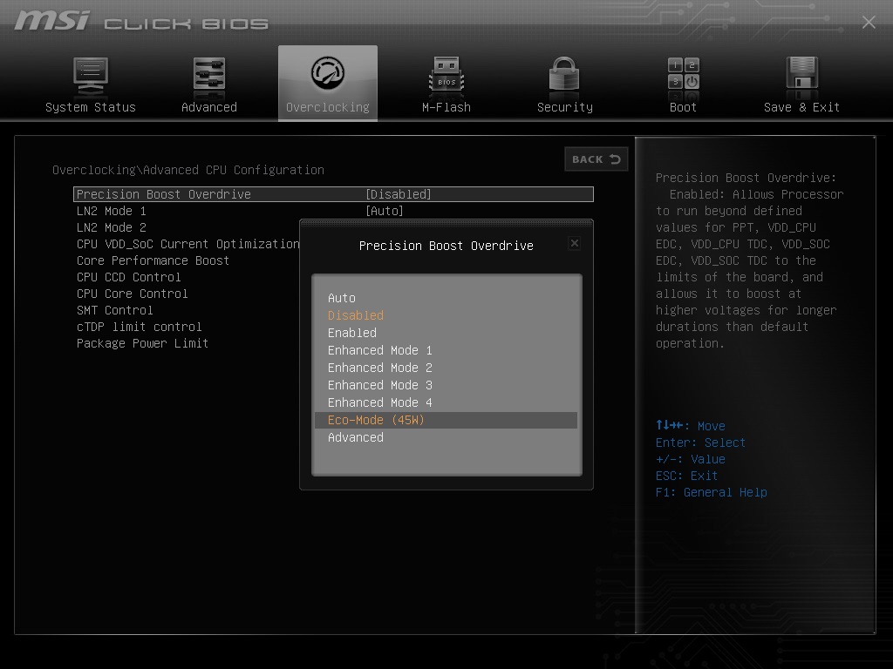The width and height of the screenshot is (893, 669).
Task: Switch to the M-Flash tab label
Action: click(x=446, y=107)
